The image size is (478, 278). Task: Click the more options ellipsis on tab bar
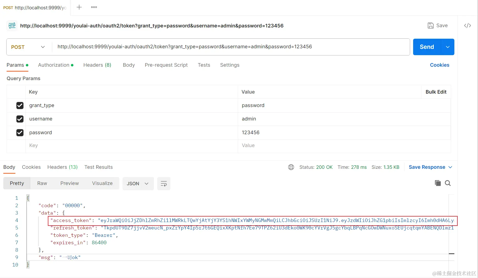94,7
